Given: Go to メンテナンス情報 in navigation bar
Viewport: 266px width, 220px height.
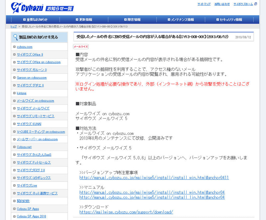Looking at the screenshot, I should (182, 20).
